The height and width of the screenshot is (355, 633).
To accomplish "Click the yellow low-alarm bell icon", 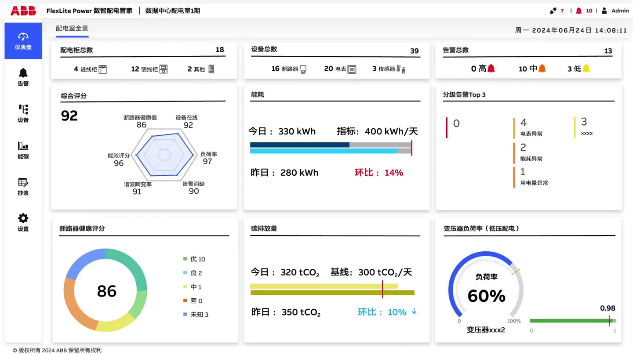I will (586, 69).
